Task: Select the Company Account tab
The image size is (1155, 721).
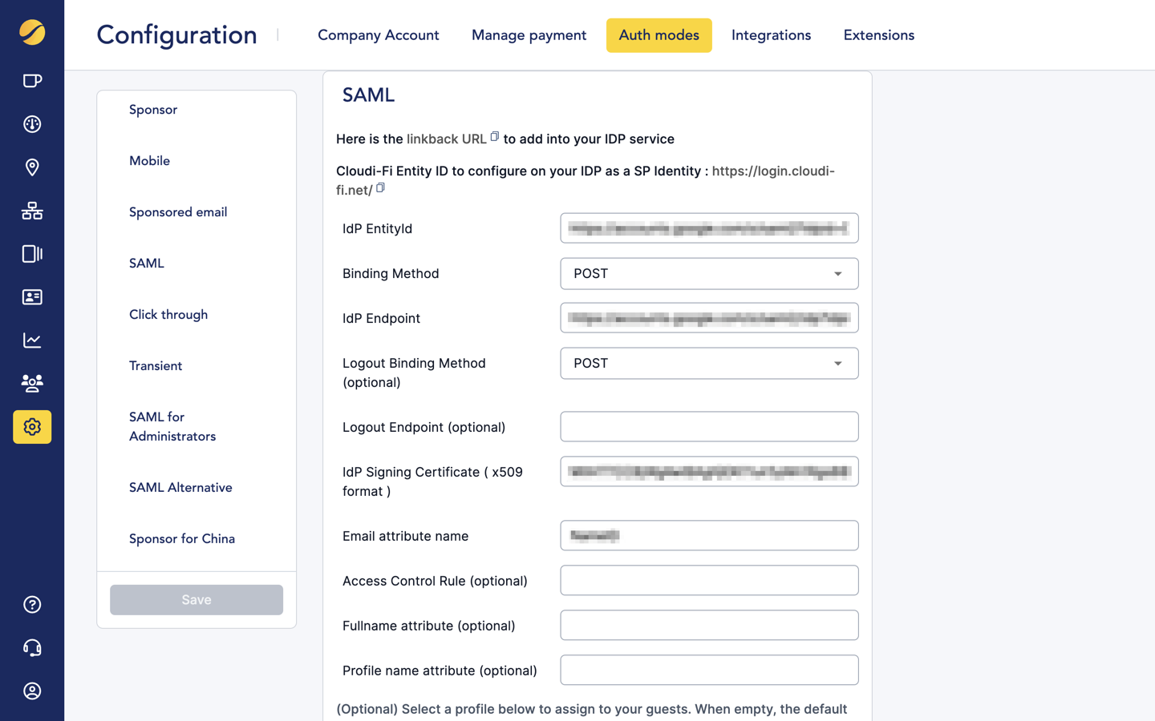Action: click(378, 35)
